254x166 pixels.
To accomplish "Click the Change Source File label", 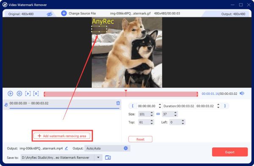I will pyautogui.click(x=82, y=14).
